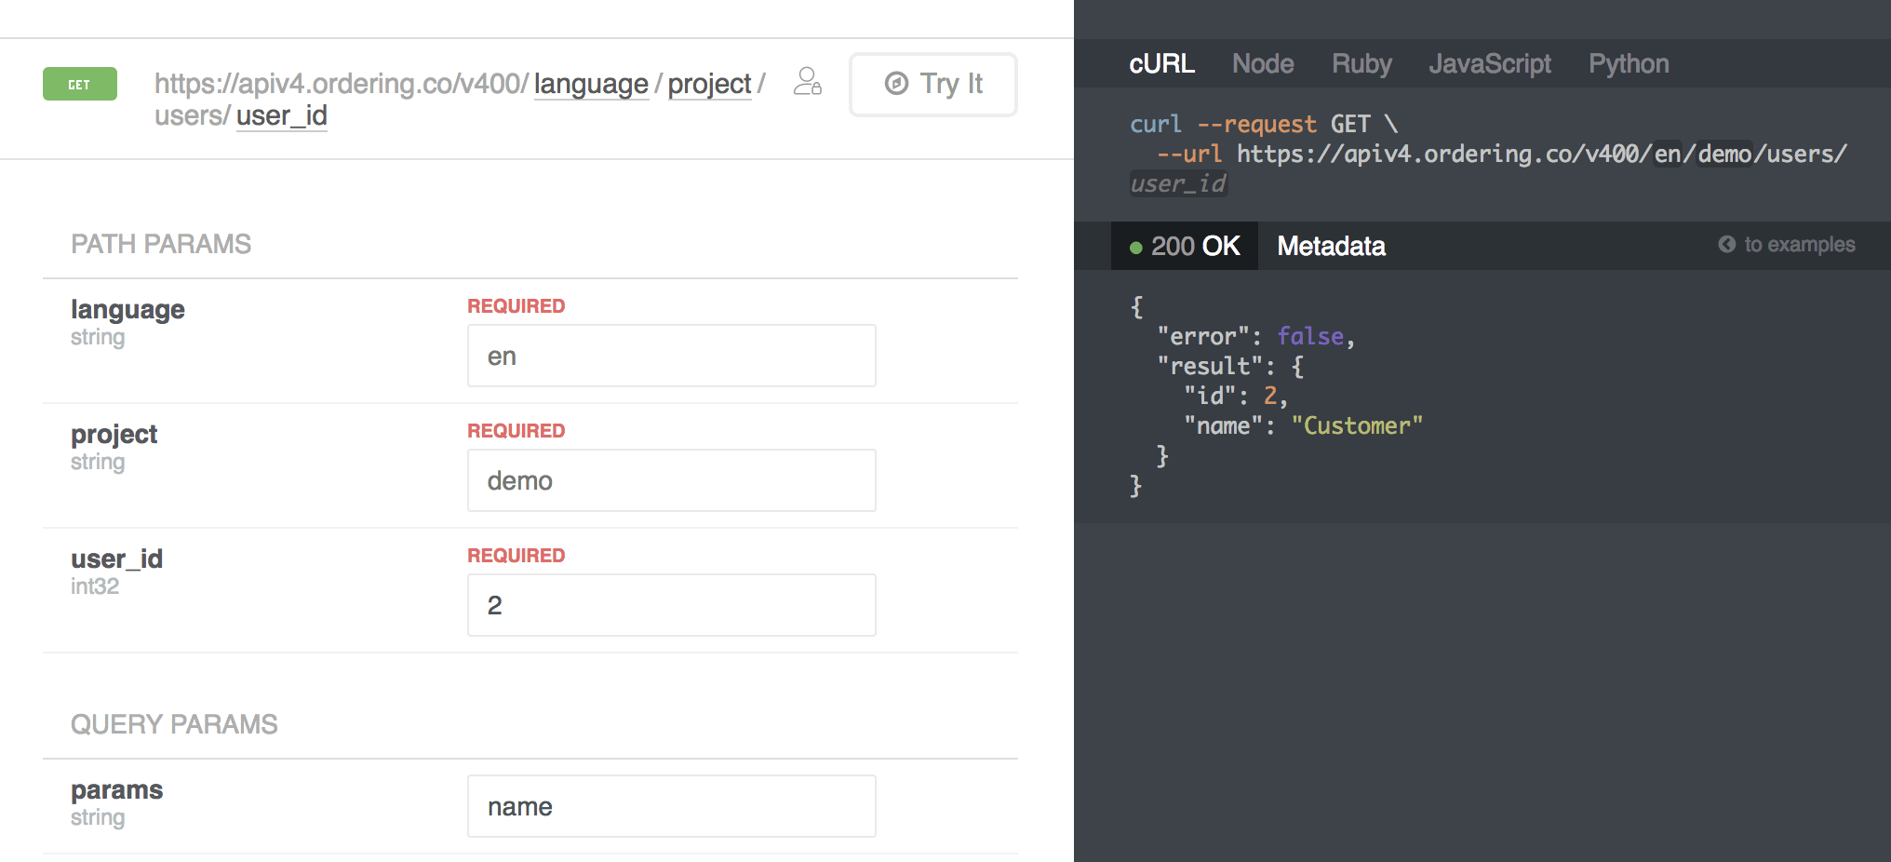This screenshot has height=862, width=1891.
Task: Select the green GET method badge
Action: pos(80,84)
